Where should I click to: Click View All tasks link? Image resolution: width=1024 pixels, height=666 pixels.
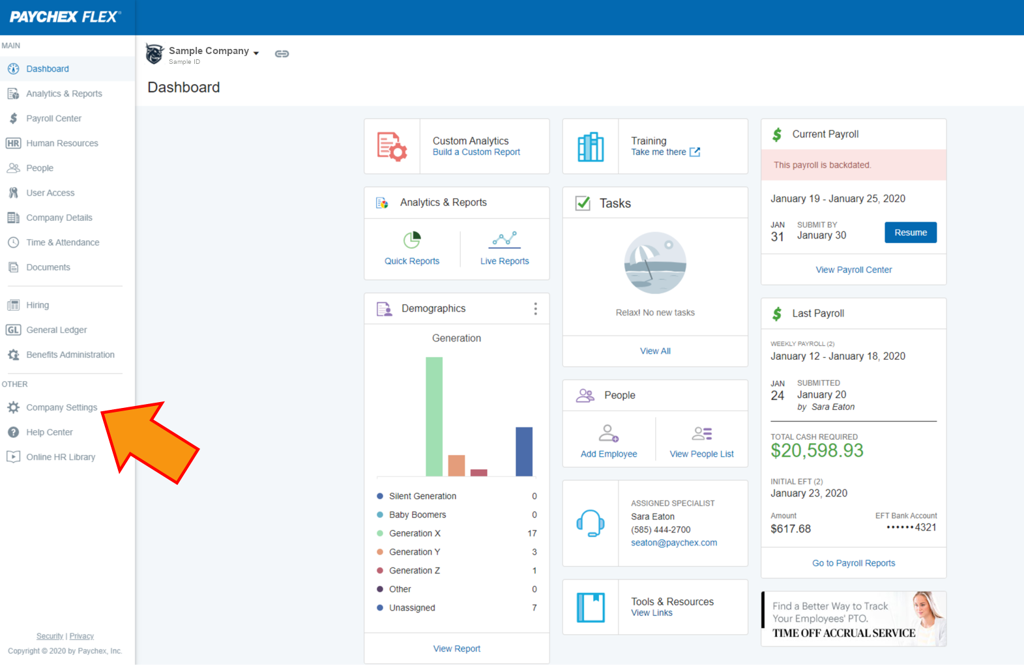655,351
